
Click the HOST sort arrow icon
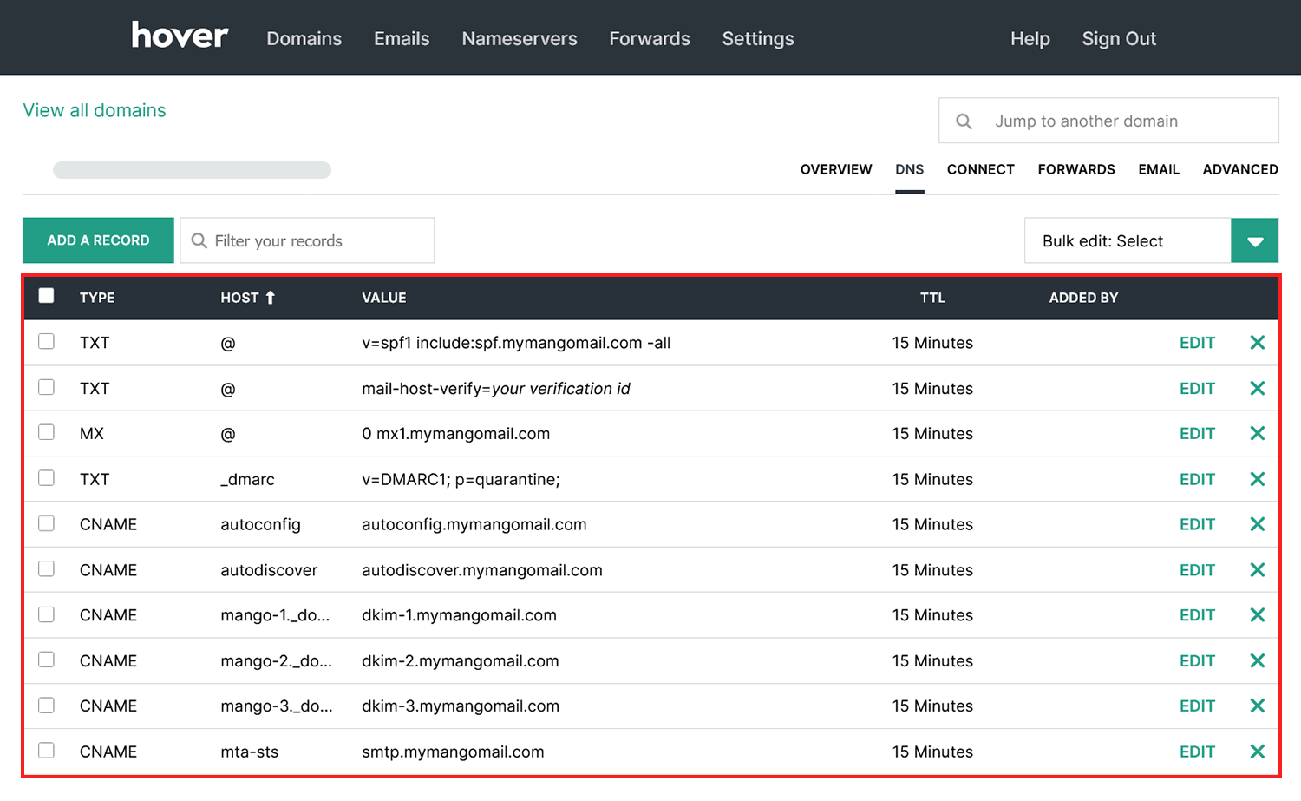[270, 298]
